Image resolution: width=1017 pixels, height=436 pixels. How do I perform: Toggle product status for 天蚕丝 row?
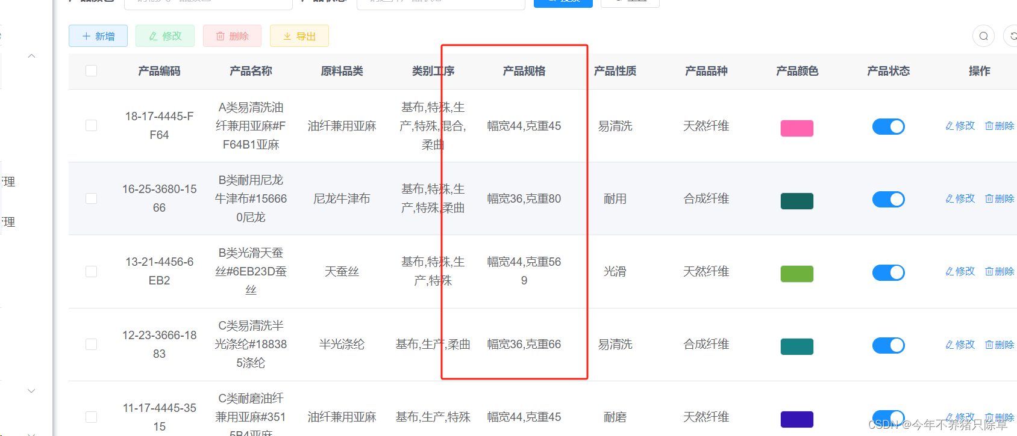[888, 272]
